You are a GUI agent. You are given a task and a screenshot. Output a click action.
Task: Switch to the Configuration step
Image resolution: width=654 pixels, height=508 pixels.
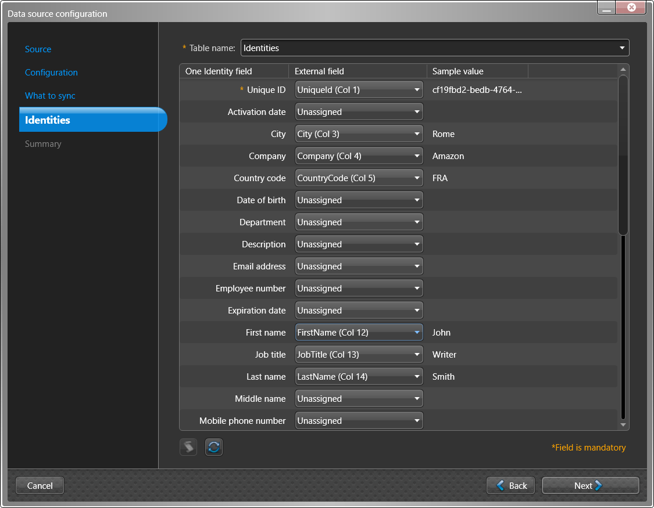(x=51, y=73)
